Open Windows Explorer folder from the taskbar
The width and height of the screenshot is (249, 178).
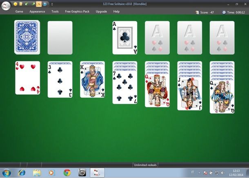tap(37, 173)
